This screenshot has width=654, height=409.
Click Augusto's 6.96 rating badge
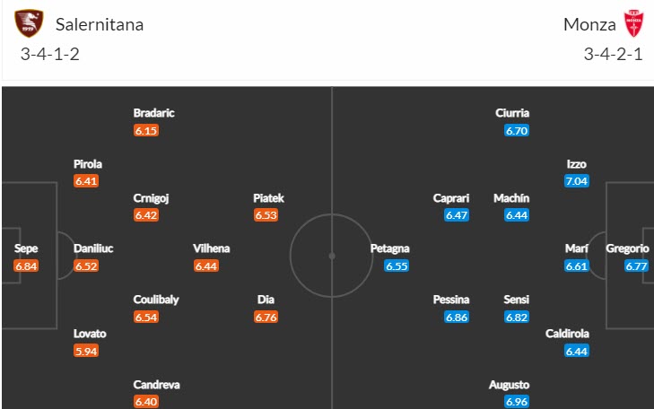coord(515,402)
